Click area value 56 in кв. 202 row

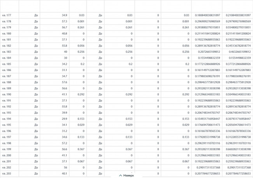pyautogui.click(x=65, y=168)
